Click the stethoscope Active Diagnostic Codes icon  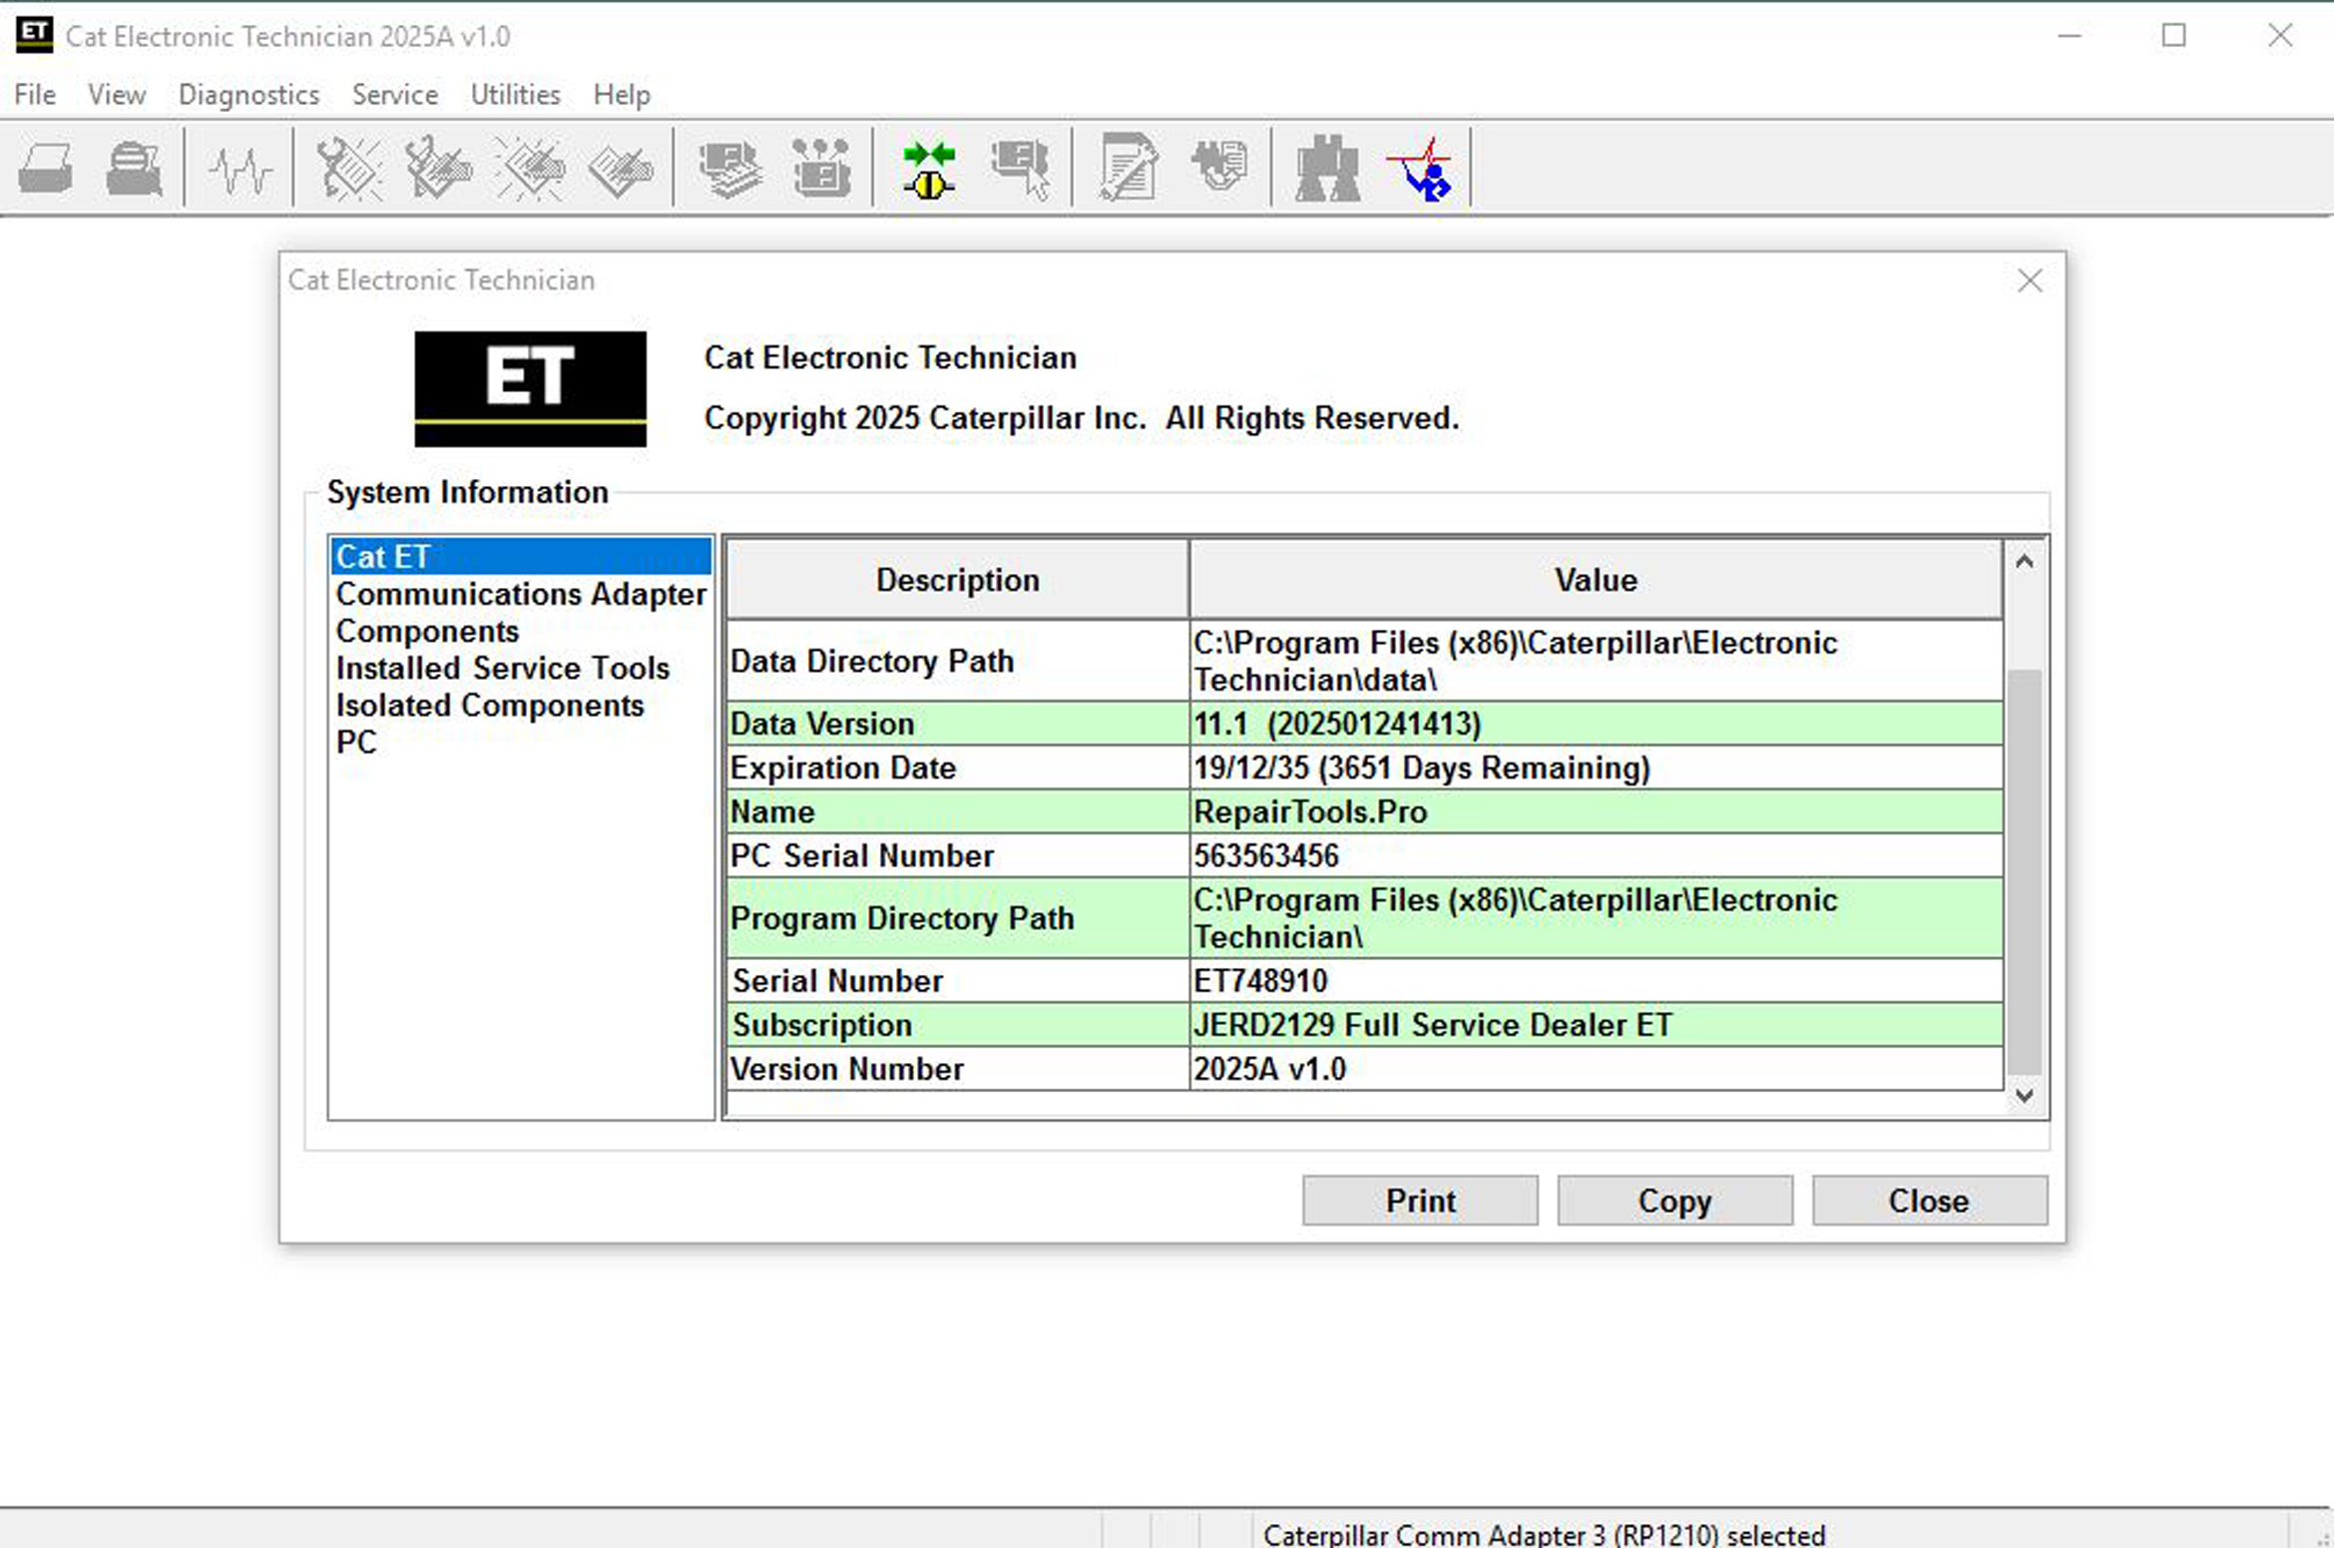348,168
